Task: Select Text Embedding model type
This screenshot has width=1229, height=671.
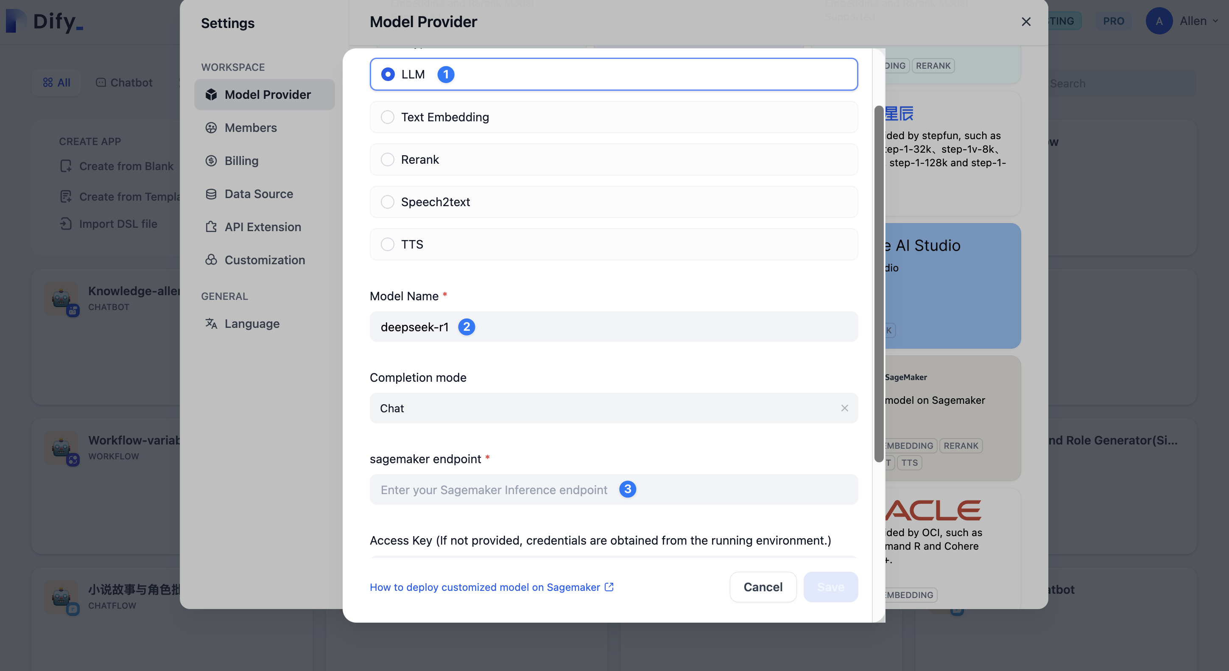Action: pos(614,117)
